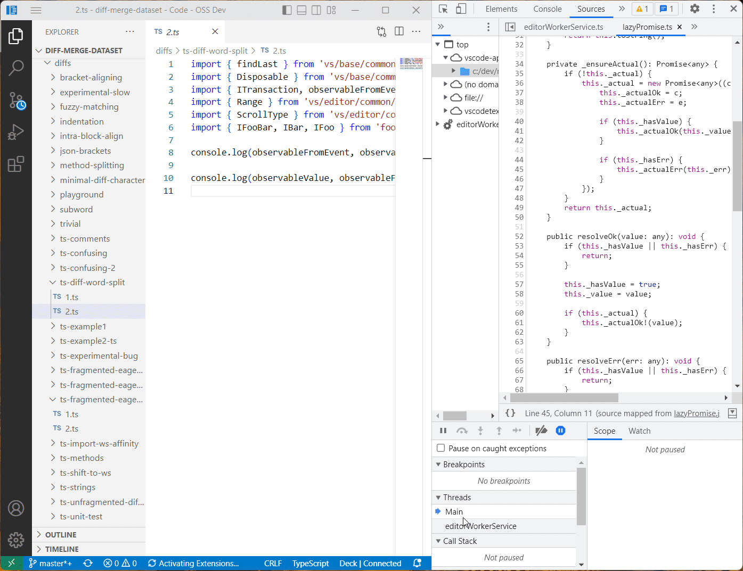Click errors and warnings count in status bar
This screenshot has height=571, width=743.
click(120, 563)
